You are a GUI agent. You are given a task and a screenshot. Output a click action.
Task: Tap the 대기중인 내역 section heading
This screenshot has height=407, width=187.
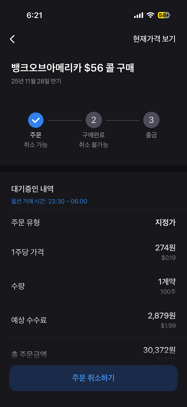31,188
